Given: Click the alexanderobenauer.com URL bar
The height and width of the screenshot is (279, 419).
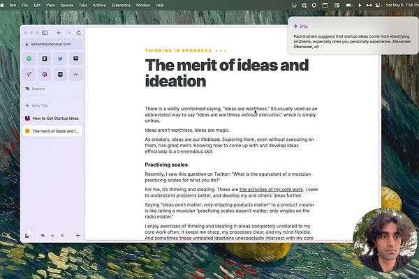Looking at the screenshot, I should click(52, 44).
